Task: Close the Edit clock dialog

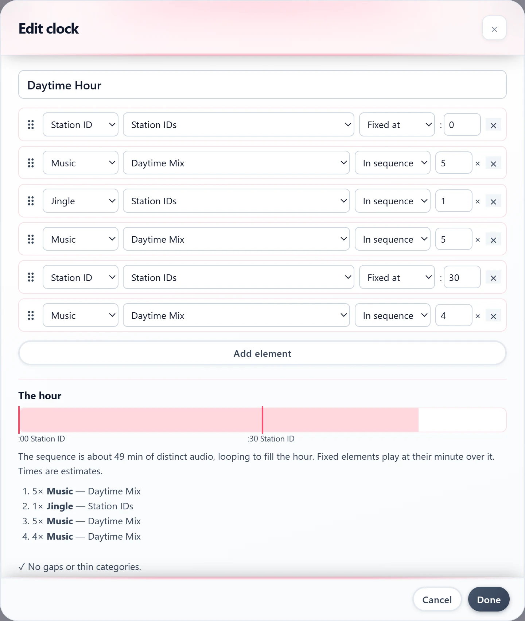Action: (494, 28)
